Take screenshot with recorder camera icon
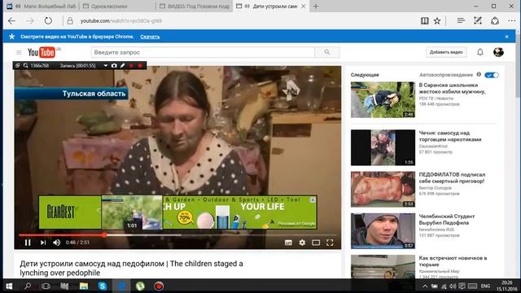Image resolution: width=521 pixels, height=293 pixels. [x=114, y=65]
